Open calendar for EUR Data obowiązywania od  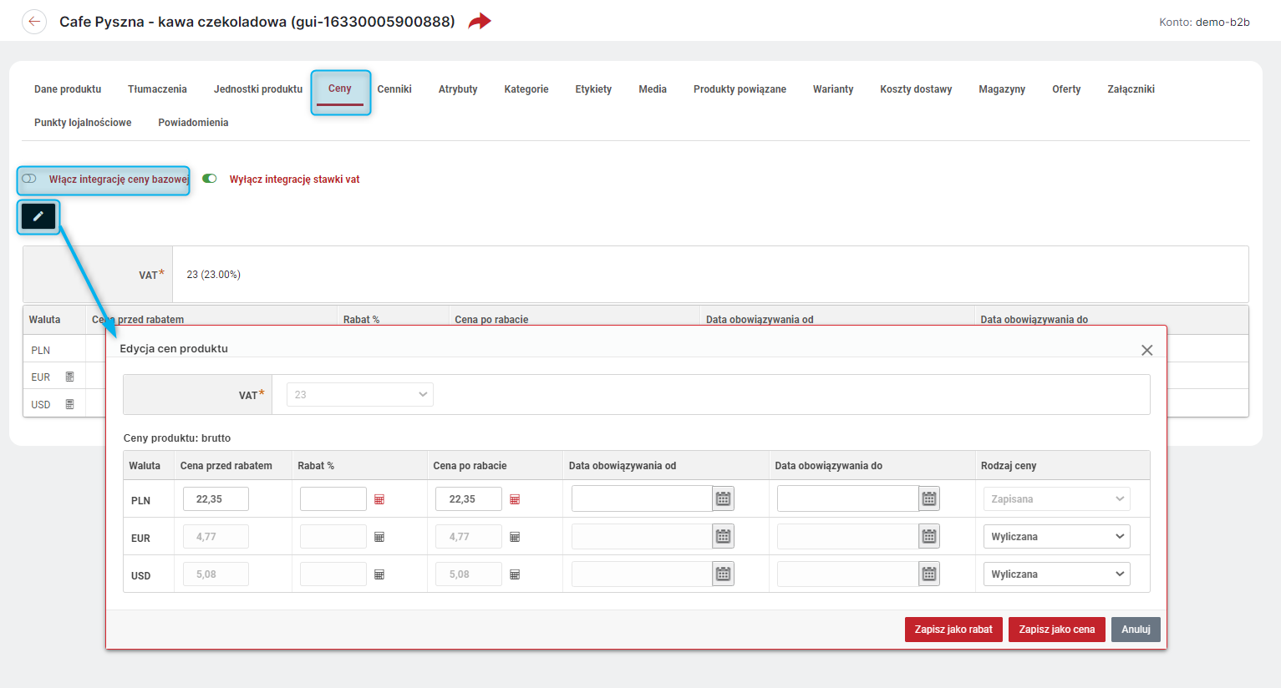tap(724, 536)
